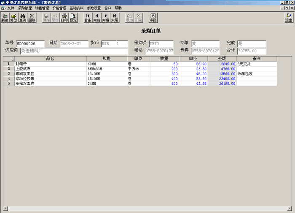Image resolution: width=295 pixels, height=213 pixels.
Task: Click the 金额 column header
Action: 222,59
